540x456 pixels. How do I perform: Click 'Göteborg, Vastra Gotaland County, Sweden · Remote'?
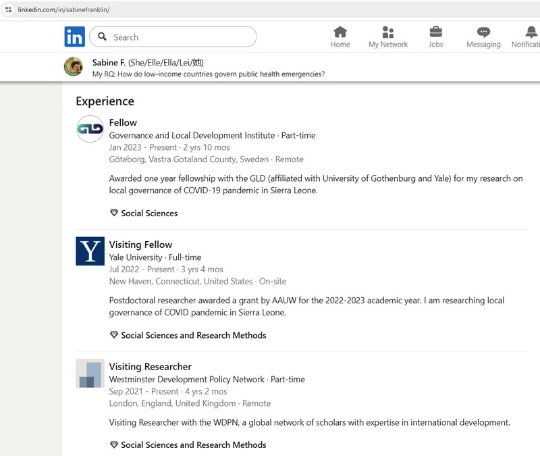[207, 159]
